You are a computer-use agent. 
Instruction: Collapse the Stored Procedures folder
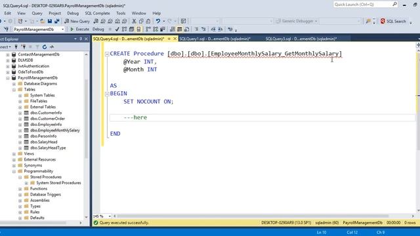click(20, 178)
